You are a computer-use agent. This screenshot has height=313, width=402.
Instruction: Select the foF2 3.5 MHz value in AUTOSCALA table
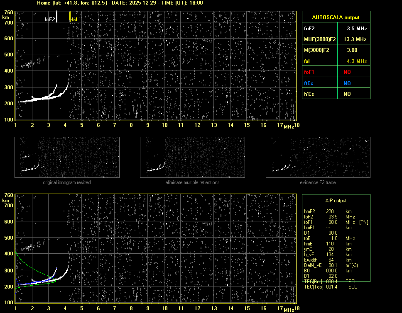pyautogui.click(x=357, y=29)
